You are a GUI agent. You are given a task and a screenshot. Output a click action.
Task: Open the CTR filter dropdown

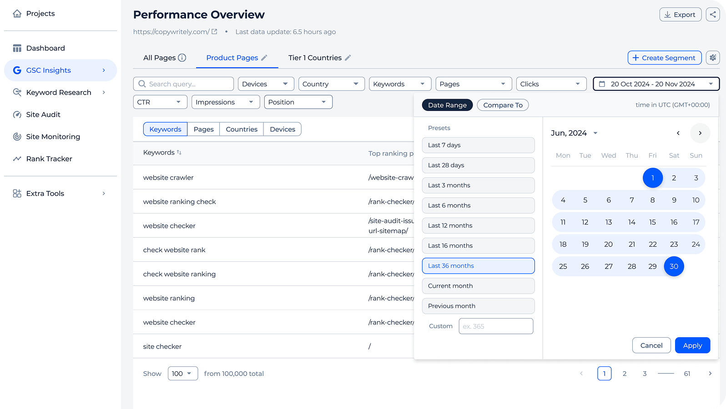[160, 102]
